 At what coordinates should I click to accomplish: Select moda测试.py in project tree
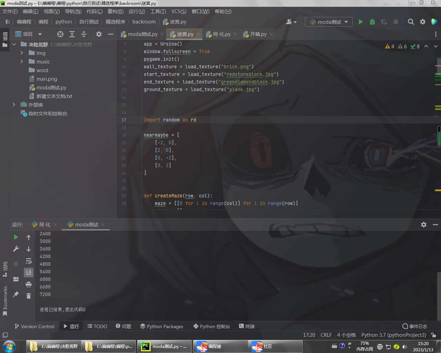pyautogui.click(x=51, y=88)
